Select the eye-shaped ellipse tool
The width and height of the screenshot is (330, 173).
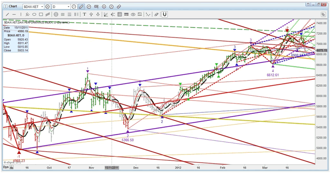[x=133, y=14]
